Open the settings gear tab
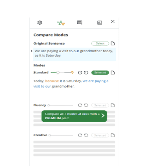This screenshot has height=166, width=142. point(40,23)
